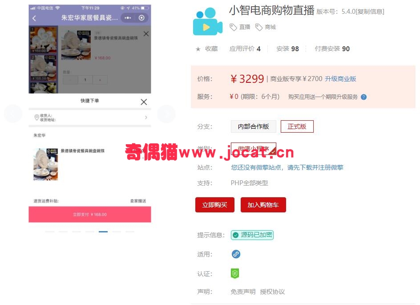
Task: Select the last carousel indicator dash
Action: [x=129, y=232]
